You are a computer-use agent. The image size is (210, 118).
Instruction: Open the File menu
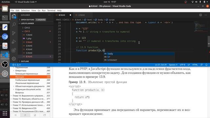tap(12, 10)
